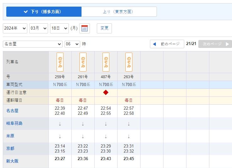Click the Nozomi badge for train 487号
The image size is (232, 168).
[x=106, y=62]
